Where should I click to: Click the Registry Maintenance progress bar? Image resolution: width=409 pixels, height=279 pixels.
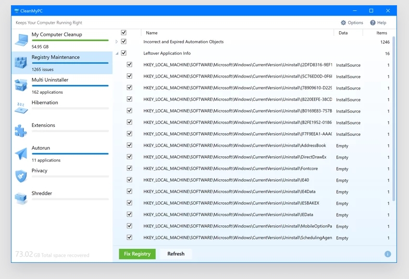(x=70, y=63)
